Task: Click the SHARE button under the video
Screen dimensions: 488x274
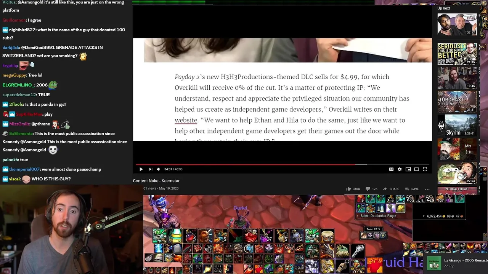Action: 391,189
